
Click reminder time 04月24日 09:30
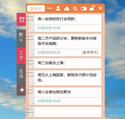coord(49,53)
